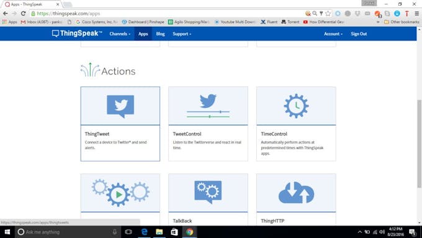Go to ThingSpeak home logo
Viewport: 422px width, 238px height.
tap(77, 34)
